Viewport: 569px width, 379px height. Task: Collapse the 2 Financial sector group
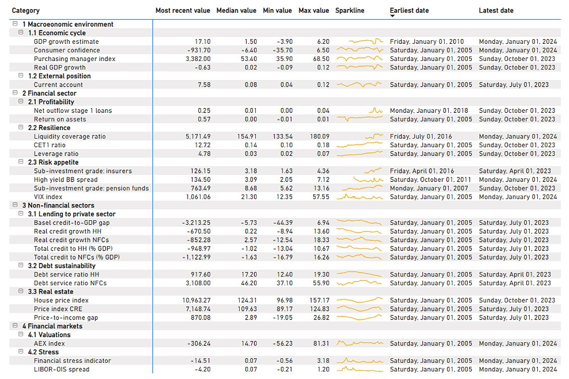tap(15, 93)
